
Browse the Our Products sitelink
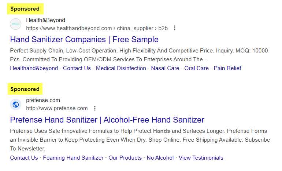(125, 158)
